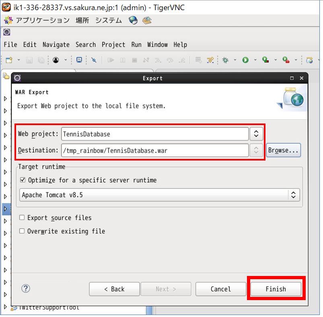Click into the Destination path field
This screenshot has width=323, height=317.
pos(155,150)
